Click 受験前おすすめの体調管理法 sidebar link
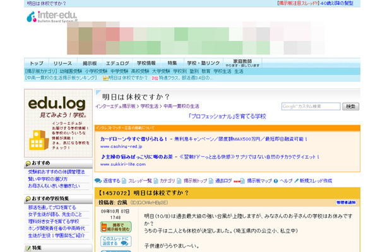This screenshot has height=252, width=385. (56, 172)
